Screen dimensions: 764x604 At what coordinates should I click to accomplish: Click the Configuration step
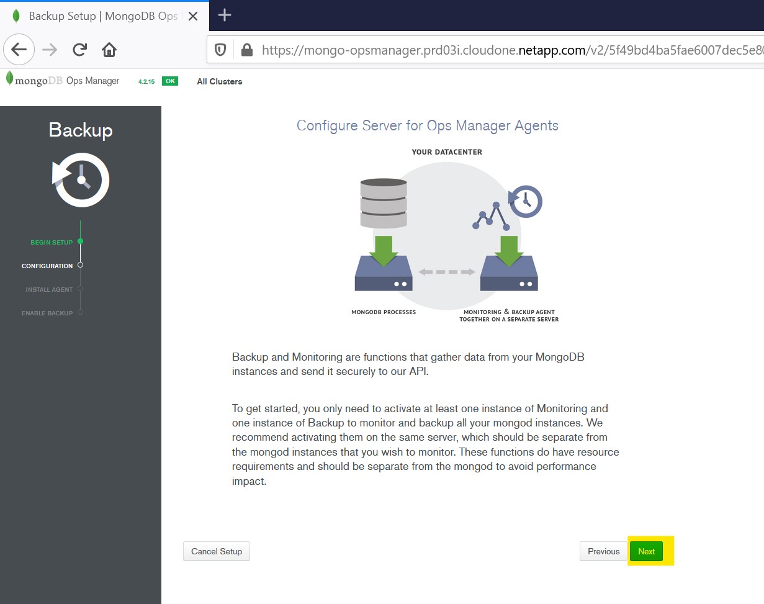(x=47, y=266)
